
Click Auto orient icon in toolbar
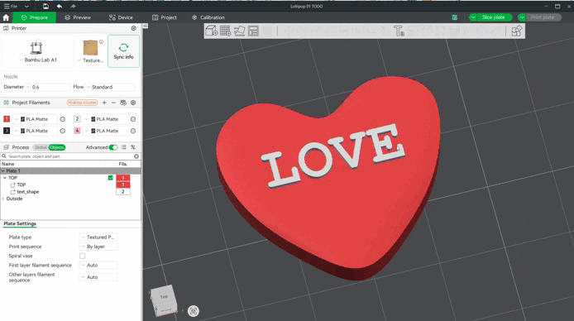239,31
